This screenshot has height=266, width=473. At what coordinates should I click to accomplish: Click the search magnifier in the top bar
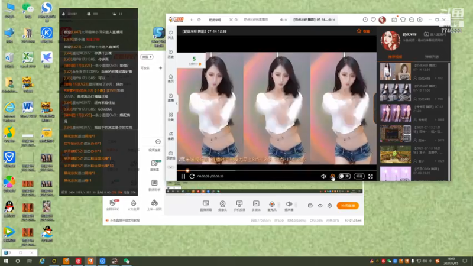click(x=236, y=20)
